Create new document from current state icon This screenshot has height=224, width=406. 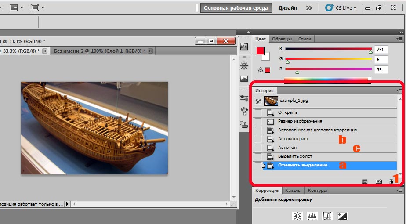(365, 181)
